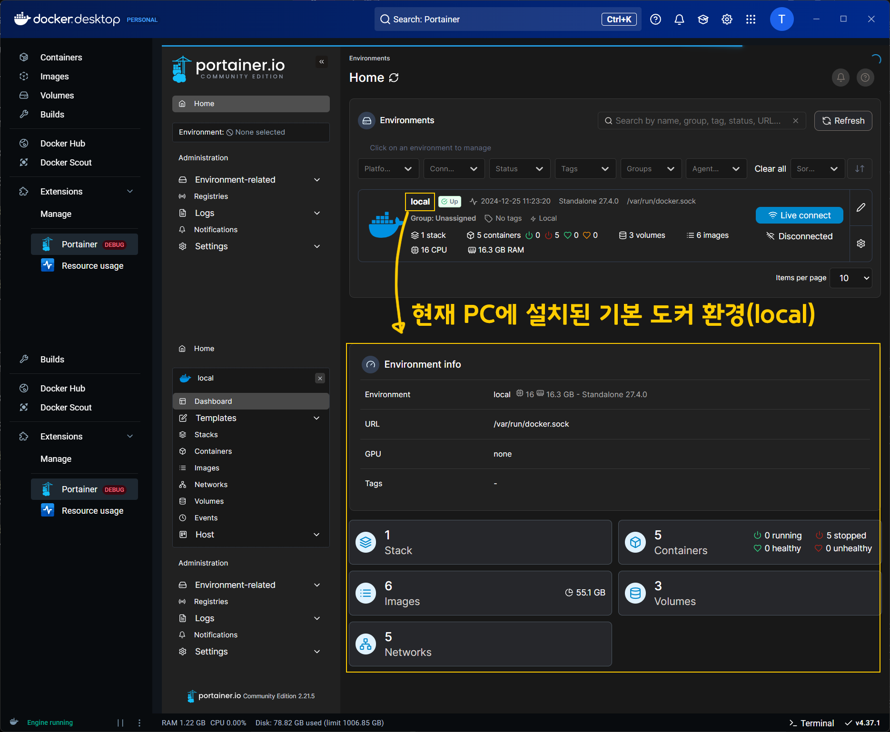The width and height of the screenshot is (890, 732).
Task: Open the 1 Stack dashboard card
Action: tap(480, 542)
